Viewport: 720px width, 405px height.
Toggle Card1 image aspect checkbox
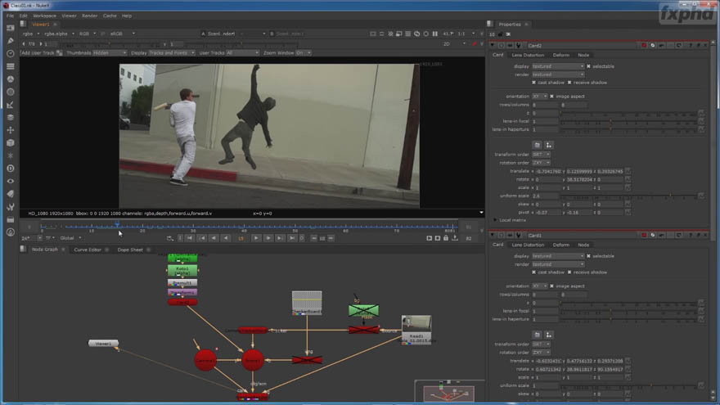552,286
